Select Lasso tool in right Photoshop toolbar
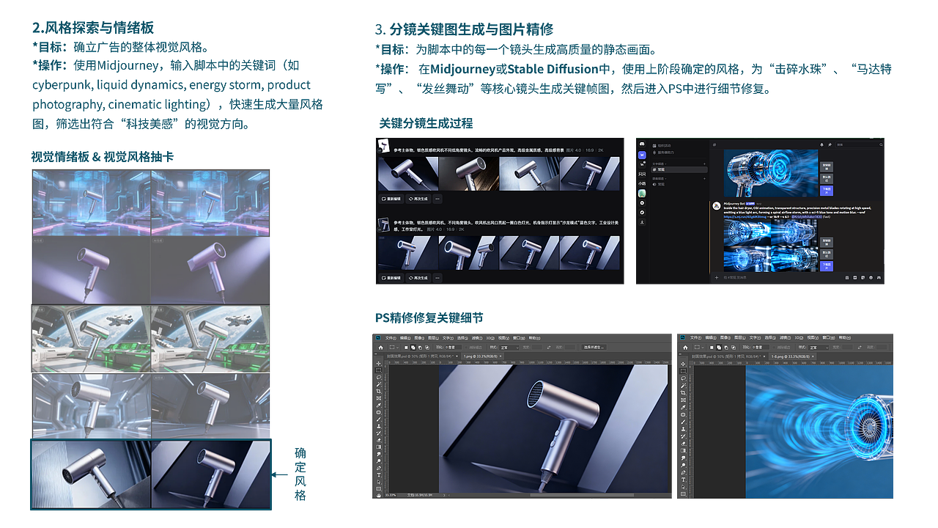Screen dimensions: 938x528 point(684,378)
